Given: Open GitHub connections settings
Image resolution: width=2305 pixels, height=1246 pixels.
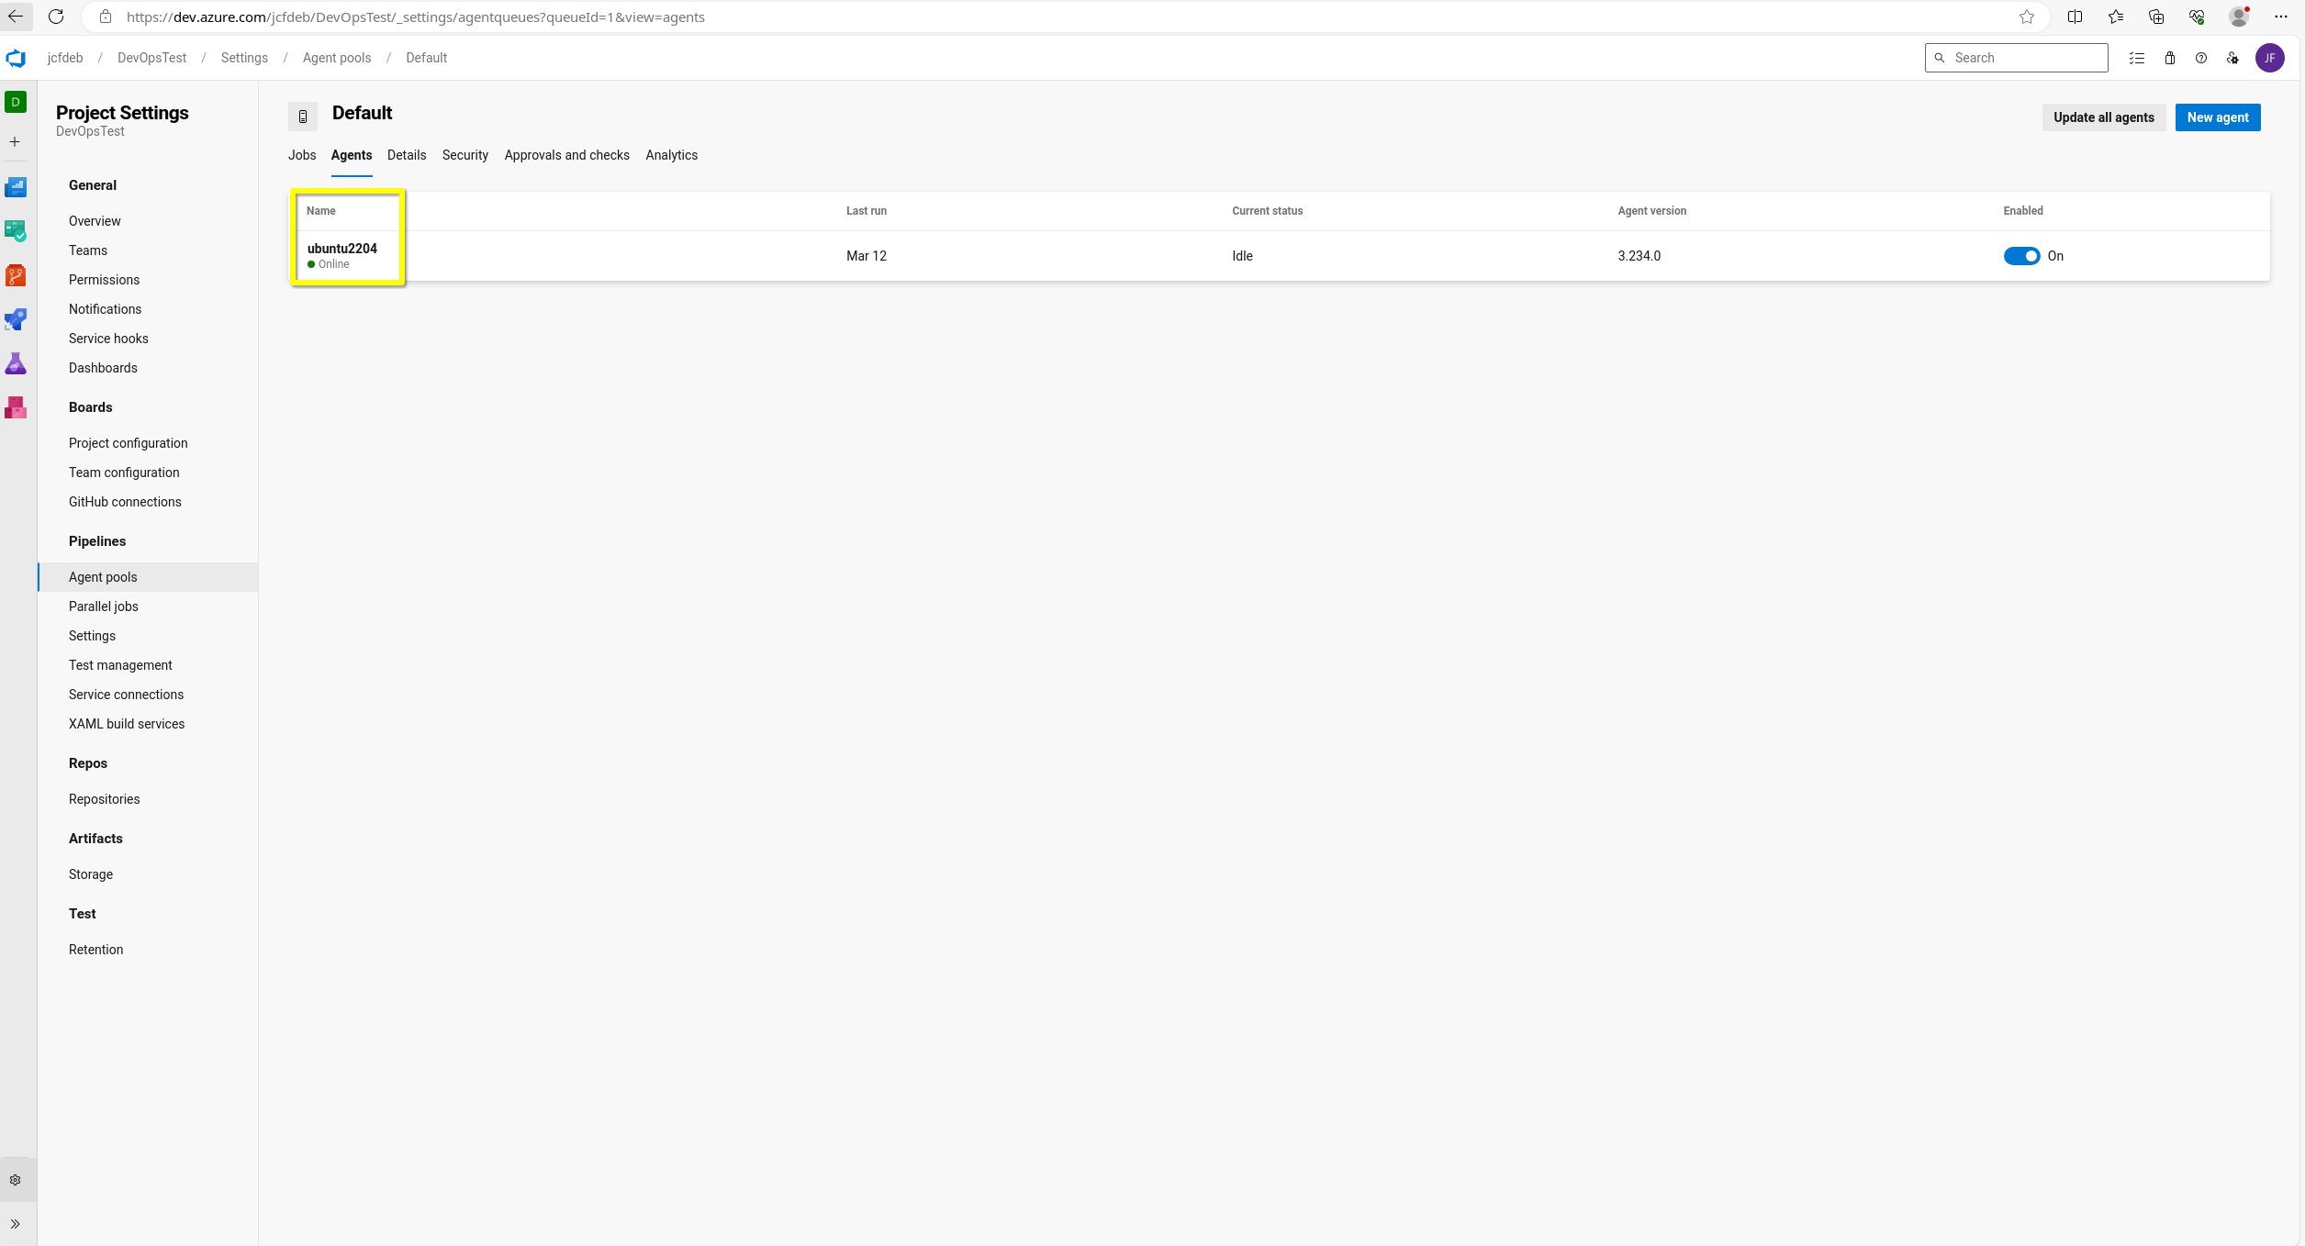Looking at the screenshot, I should click(x=125, y=502).
